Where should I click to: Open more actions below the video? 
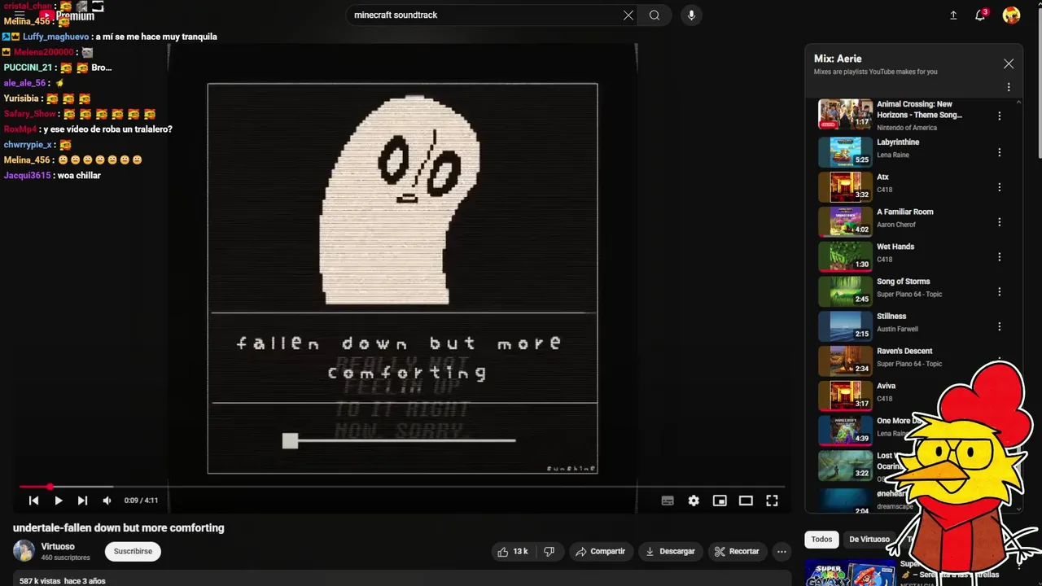pyautogui.click(x=781, y=551)
